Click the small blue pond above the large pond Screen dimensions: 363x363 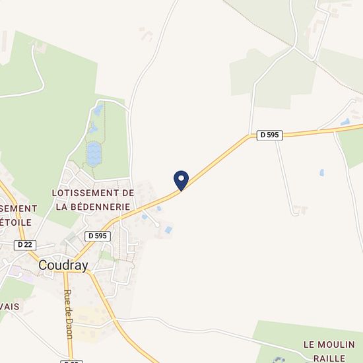[93, 128]
